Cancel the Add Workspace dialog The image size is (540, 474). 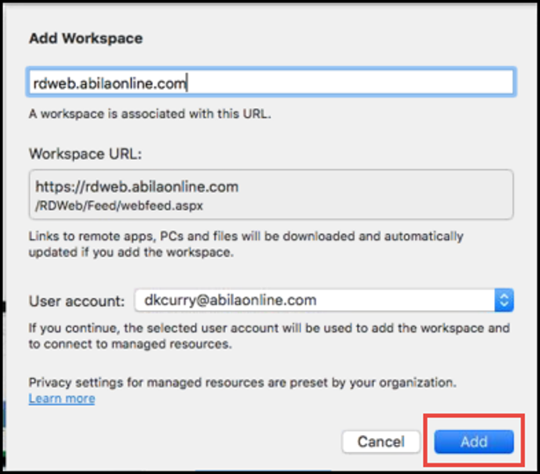click(381, 441)
